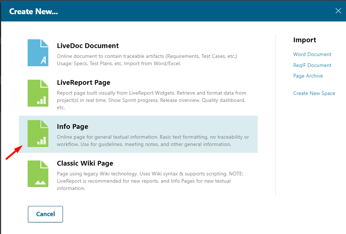
Task: Import a Word Document
Action: pyautogui.click(x=312, y=54)
